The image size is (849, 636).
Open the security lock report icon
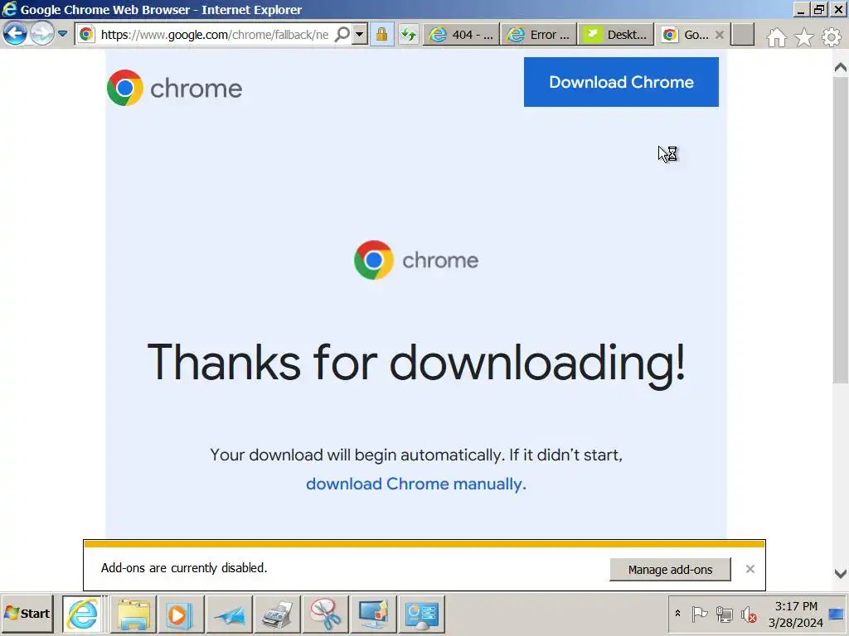pos(381,35)
